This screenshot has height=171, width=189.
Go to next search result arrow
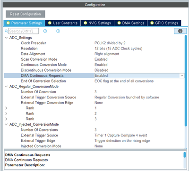(58, 31)
